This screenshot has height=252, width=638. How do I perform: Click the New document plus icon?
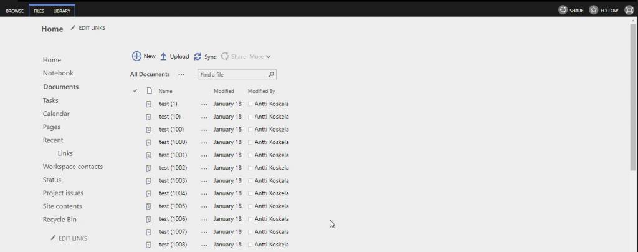tap(136, 56)
